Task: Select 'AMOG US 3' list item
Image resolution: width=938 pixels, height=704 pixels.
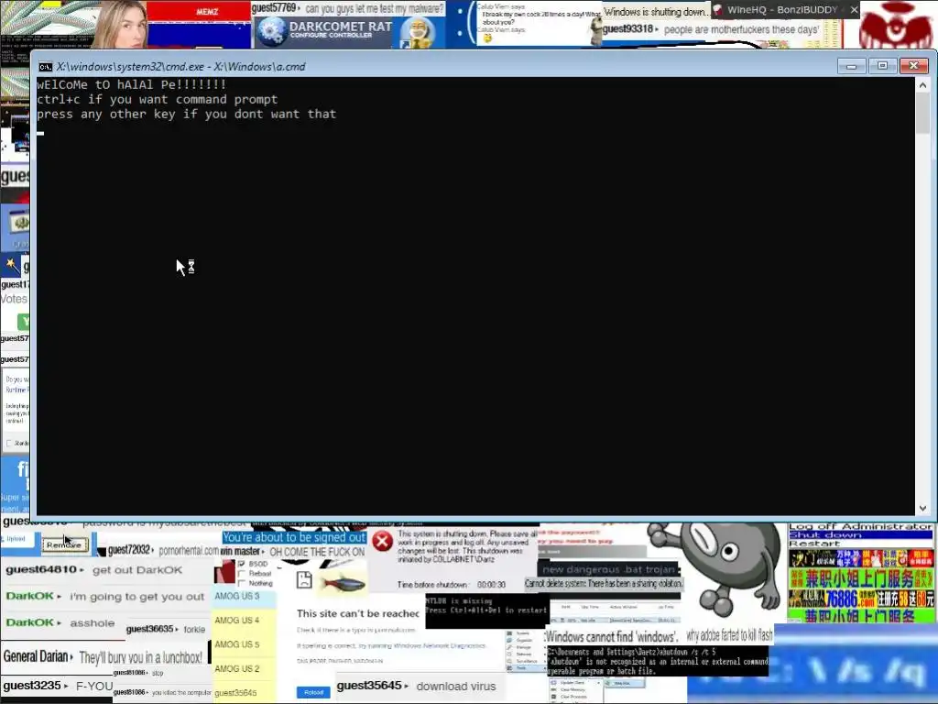Action: point(244,596)
